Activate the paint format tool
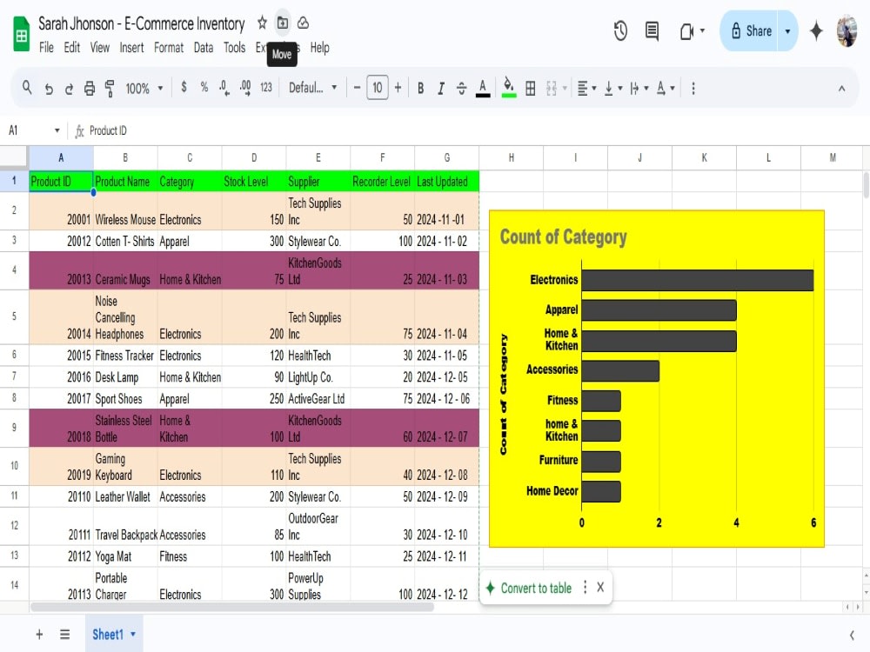 [x=110, y=88]
